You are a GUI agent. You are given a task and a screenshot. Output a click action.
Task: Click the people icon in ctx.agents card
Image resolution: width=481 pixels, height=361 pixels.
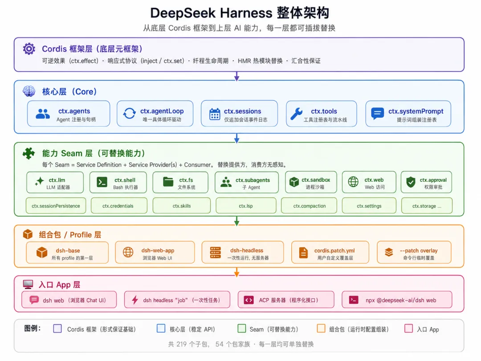pos(43,114)
